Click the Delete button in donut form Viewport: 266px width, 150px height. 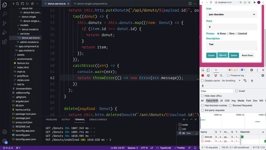[234, 55]
